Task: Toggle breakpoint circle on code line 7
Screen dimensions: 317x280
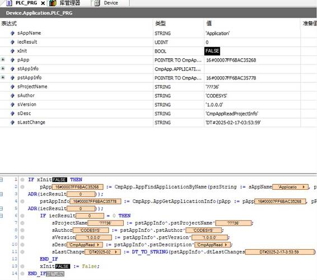Action: [x=22, y=223]
